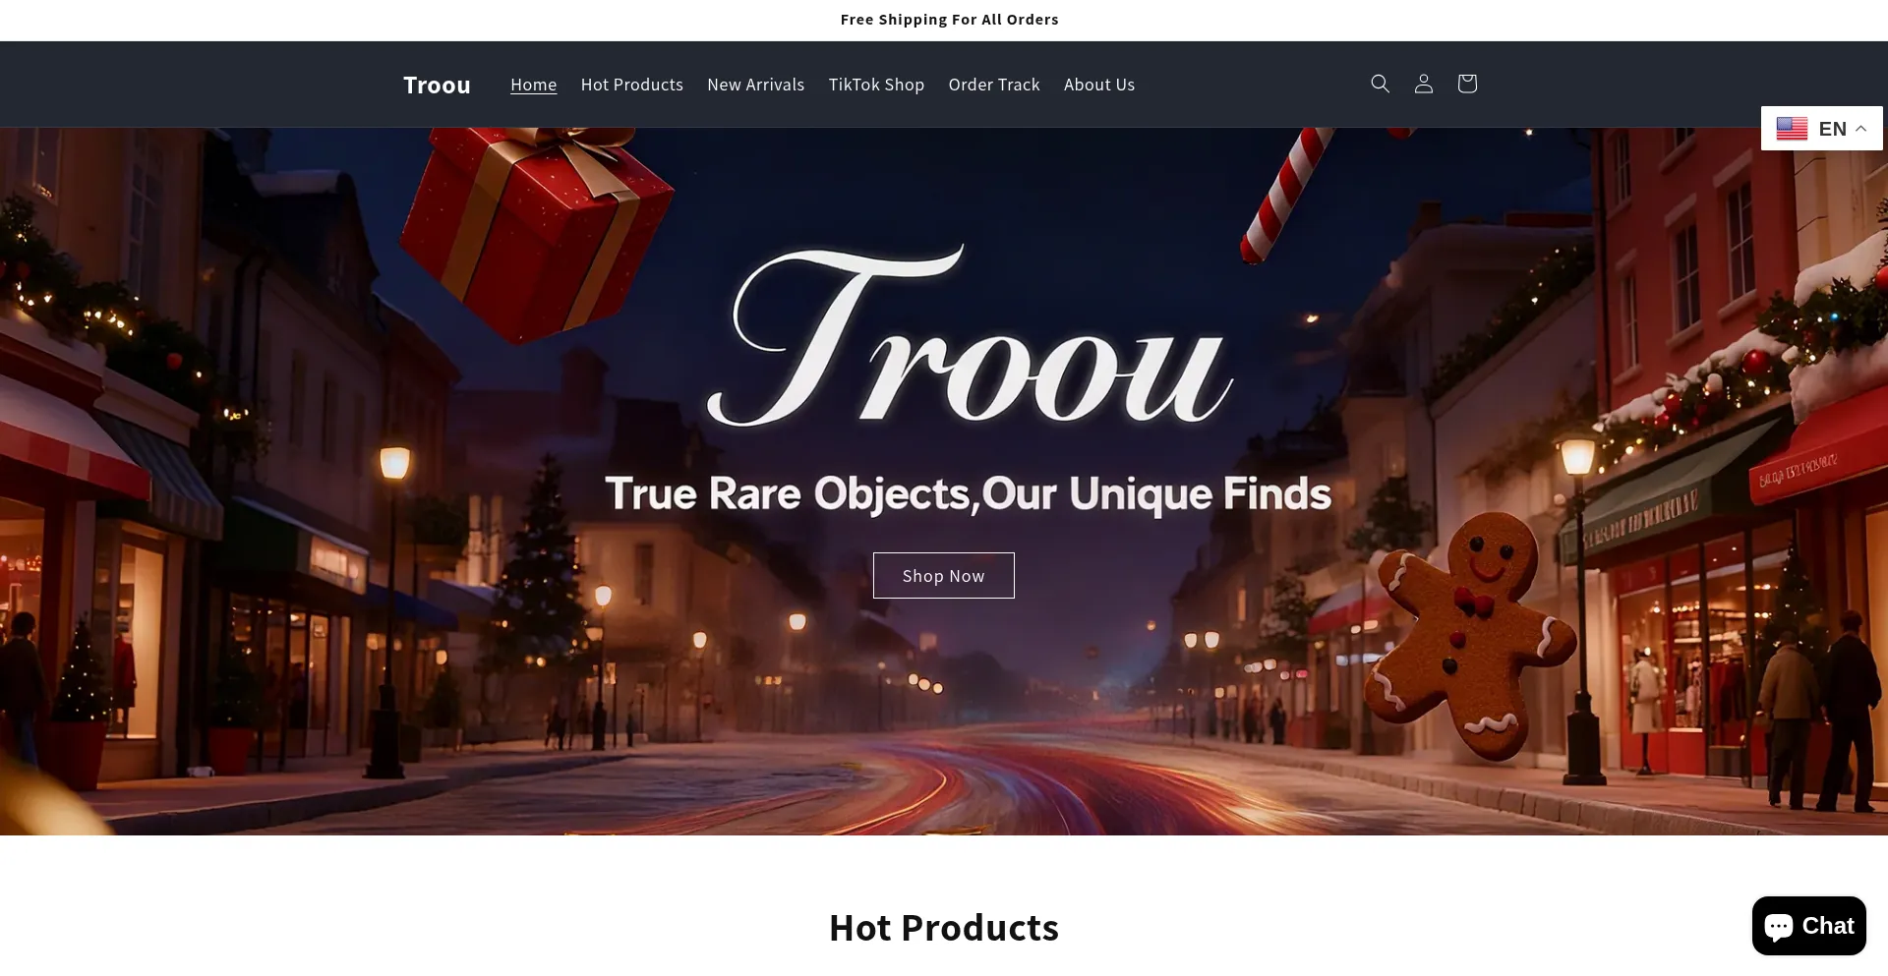The height and width of the screenshot is (976, 1888).
Task: Click the Free Shipping announcement bar text
Action: click(949, 20)
